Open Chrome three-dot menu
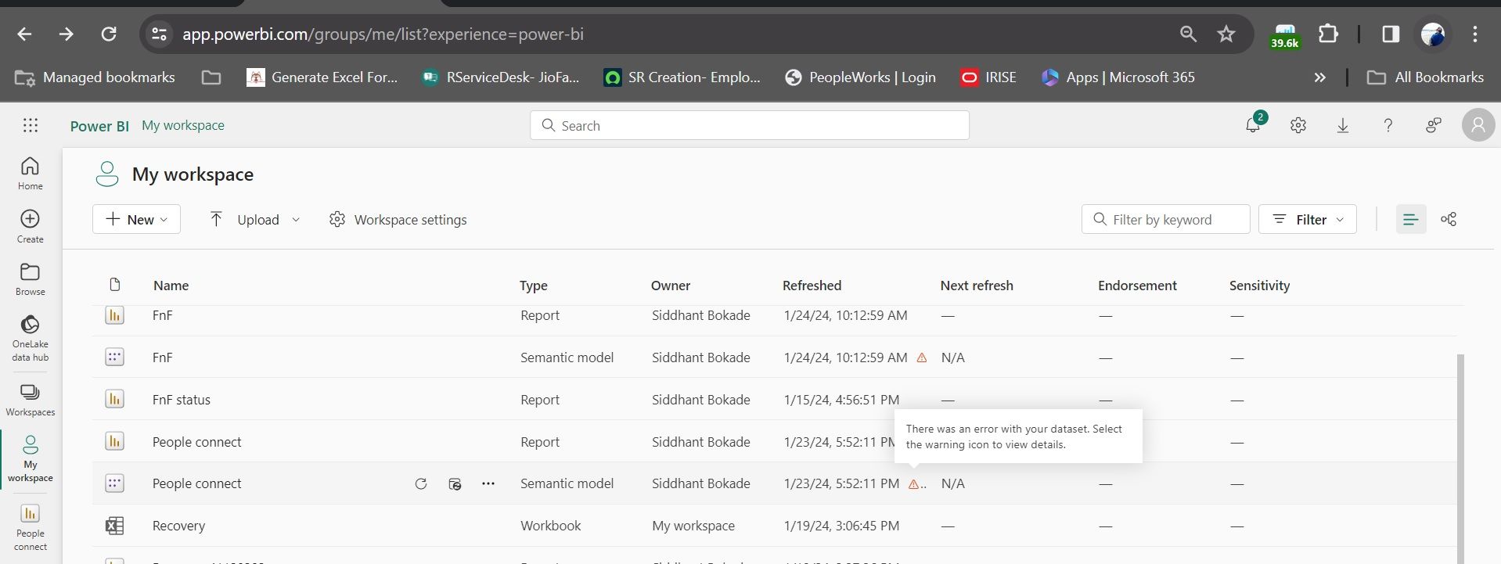Image resolution: width=1501 pixels, height=564 pixels. 1475,34
